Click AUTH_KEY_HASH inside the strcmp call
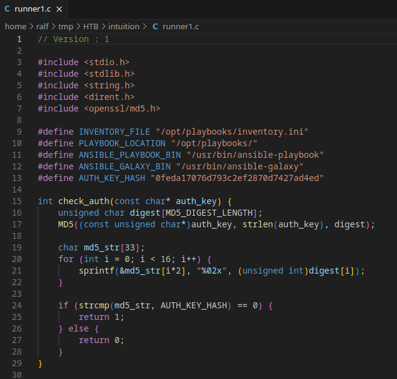397x379 pixels. pos(194,305)
